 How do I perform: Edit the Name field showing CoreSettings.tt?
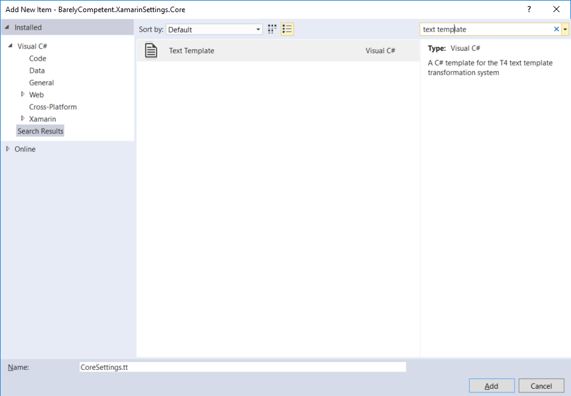(x=243, y=366)
